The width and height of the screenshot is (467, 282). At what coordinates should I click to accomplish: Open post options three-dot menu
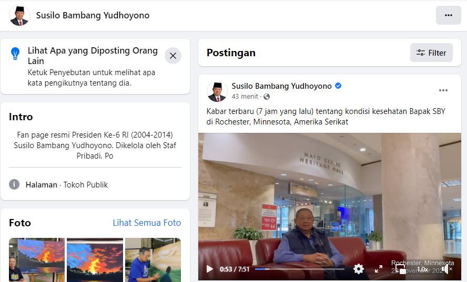pyautogui.click(x=443, y=90)
